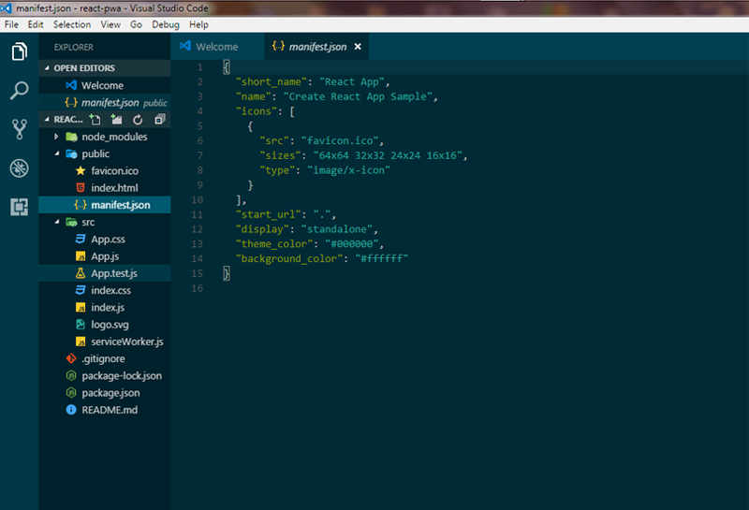The image size is (749, 510).
Task: Close the manifest.json tab
Action: click(x=357, y=46)
